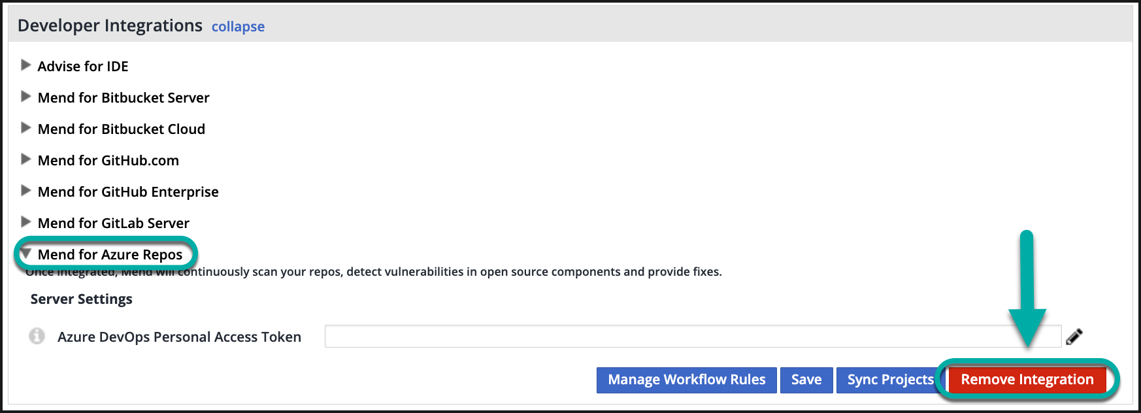Open the Mend for GitLab Server entry
The width and height of the screenshot is (1141, 413).
click(x=114, y=223)
